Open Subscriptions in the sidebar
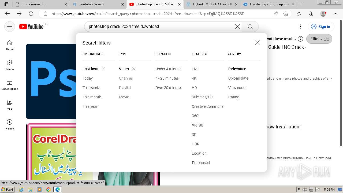The height and width of the screenshot is (193, 343). click(10, 85)
